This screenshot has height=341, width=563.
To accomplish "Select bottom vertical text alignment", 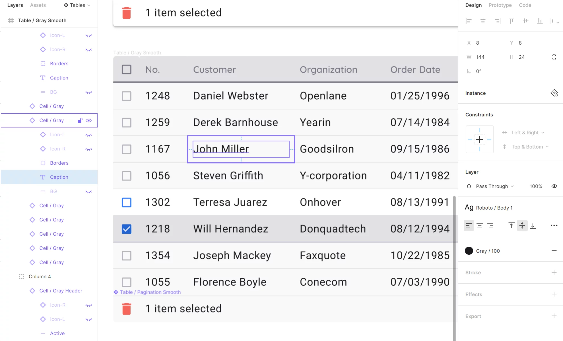I will (533, 225).
